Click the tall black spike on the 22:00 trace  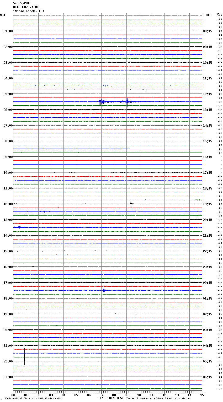pos(25,356)
